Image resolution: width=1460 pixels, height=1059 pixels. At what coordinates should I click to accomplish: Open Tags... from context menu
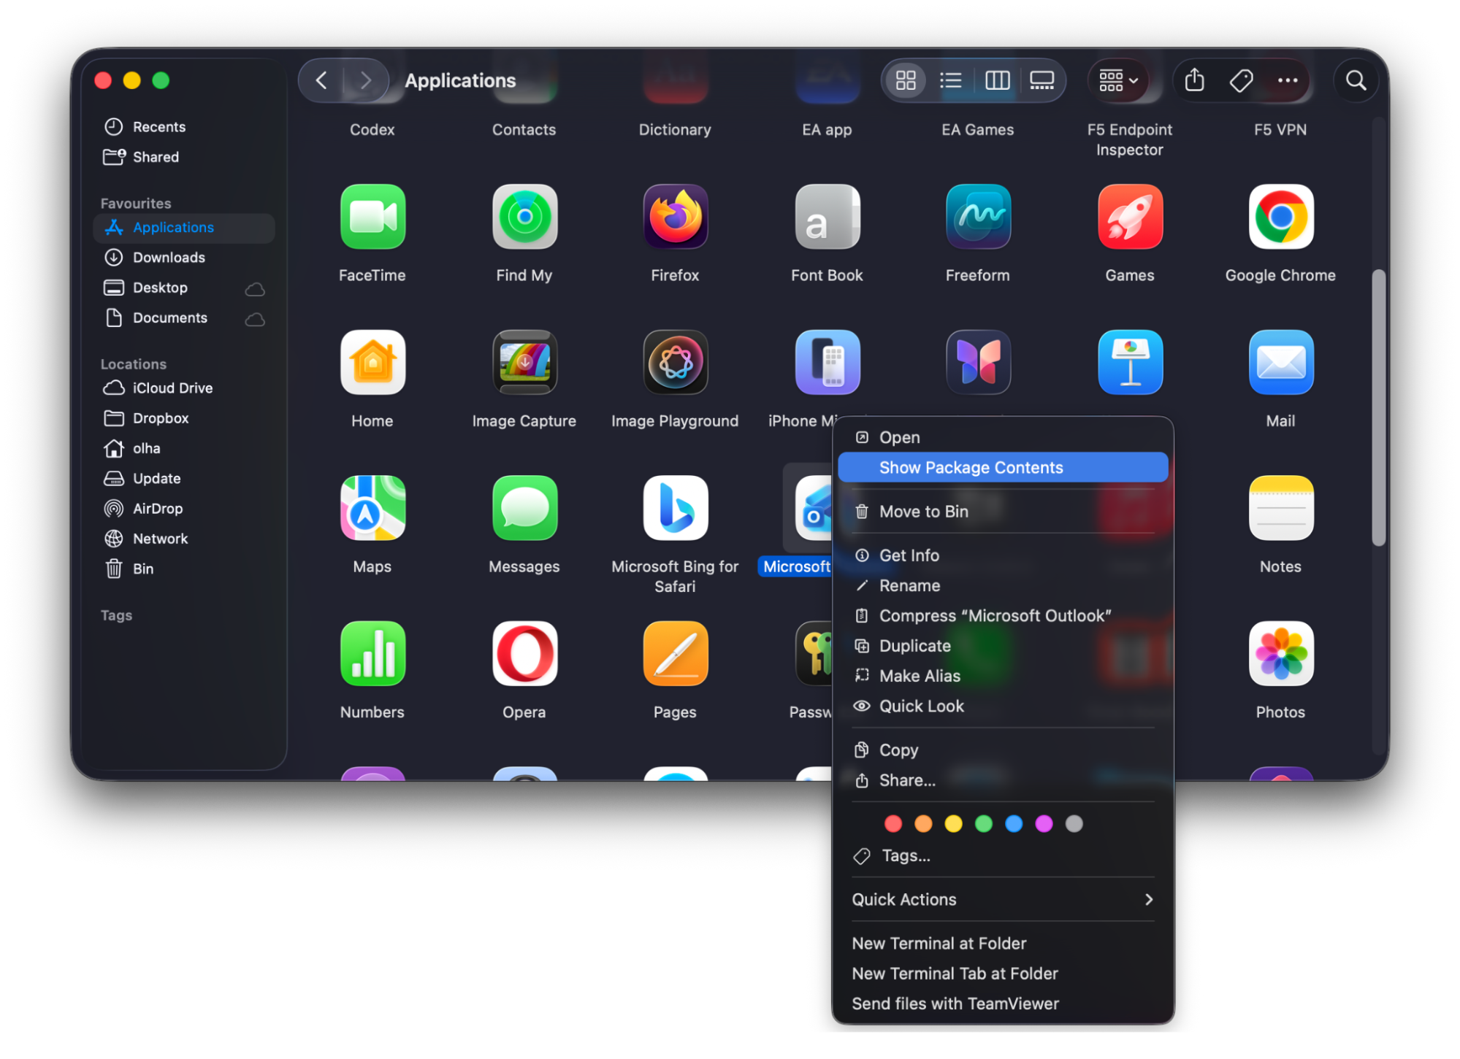pyautogui.click(x=1003, y=856)
